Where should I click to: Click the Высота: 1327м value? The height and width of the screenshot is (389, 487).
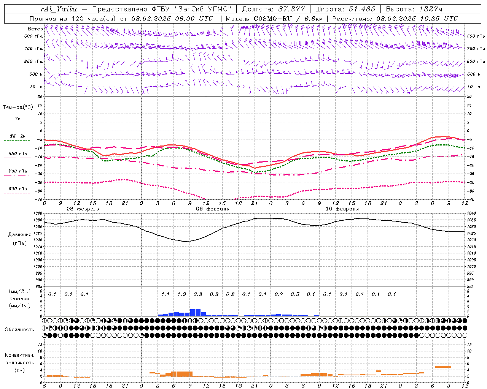[x=414, y=9]
